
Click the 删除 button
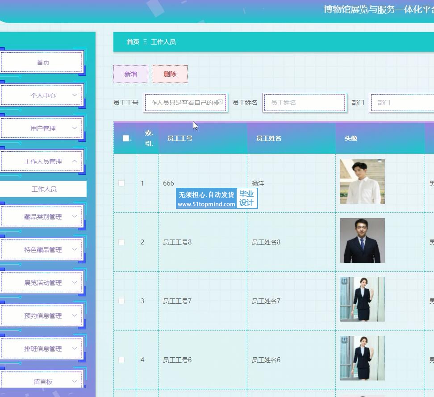[170, 74]
